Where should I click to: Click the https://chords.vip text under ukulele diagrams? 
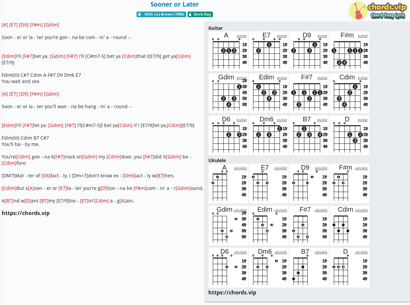click(232, 292)
